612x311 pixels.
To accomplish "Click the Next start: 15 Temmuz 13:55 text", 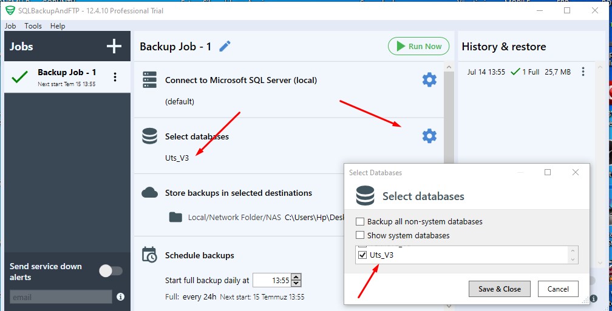I will (x=262, y=297).
